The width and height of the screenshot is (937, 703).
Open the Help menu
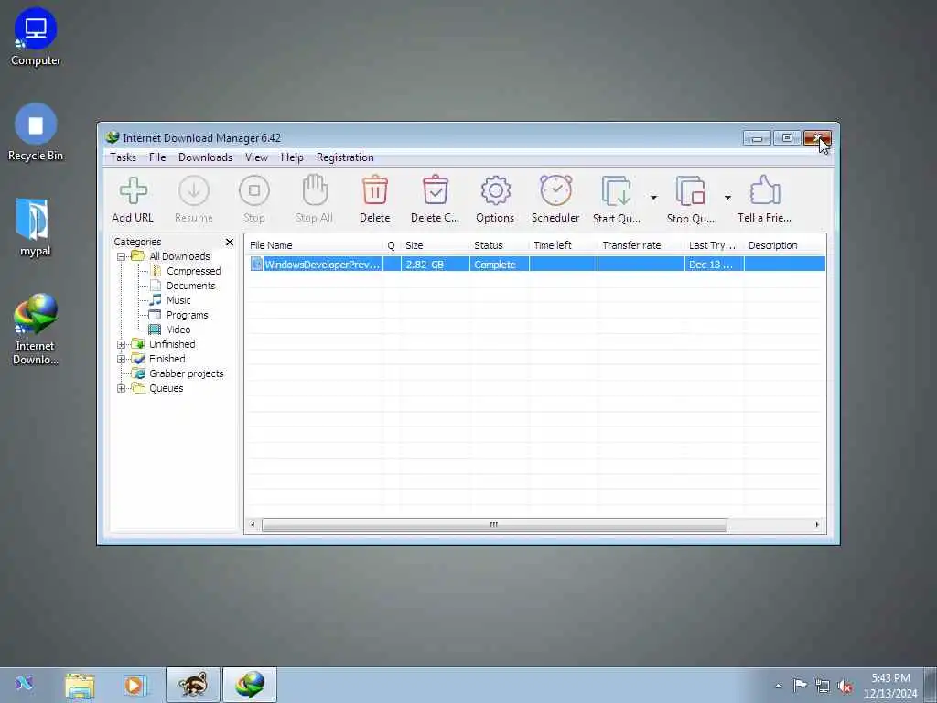click(x=292, y=157)
